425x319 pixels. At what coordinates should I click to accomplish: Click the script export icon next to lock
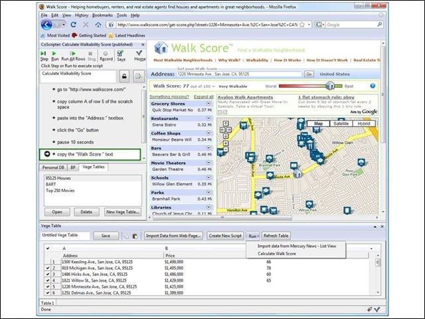[x=139, y=76]
